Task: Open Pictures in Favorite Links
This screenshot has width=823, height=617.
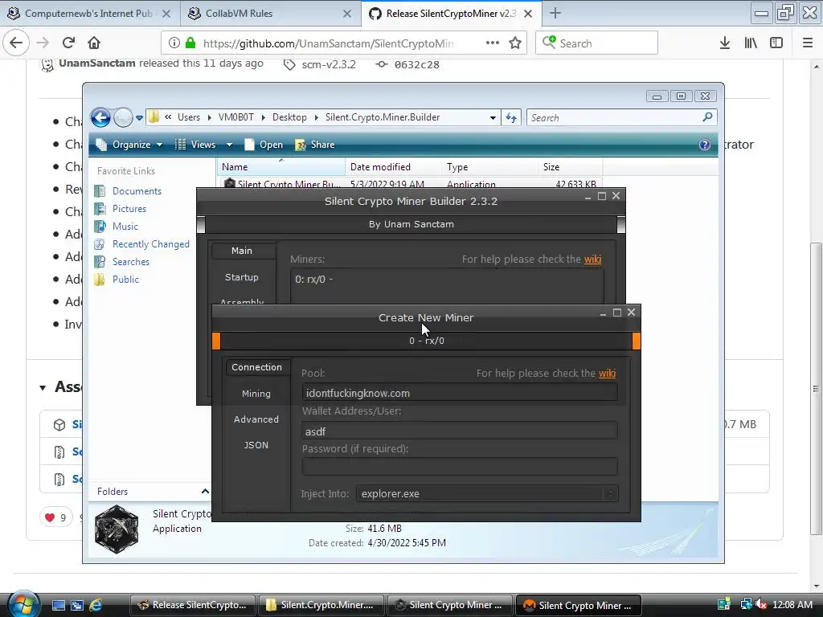Action: (x=129, y=208)
